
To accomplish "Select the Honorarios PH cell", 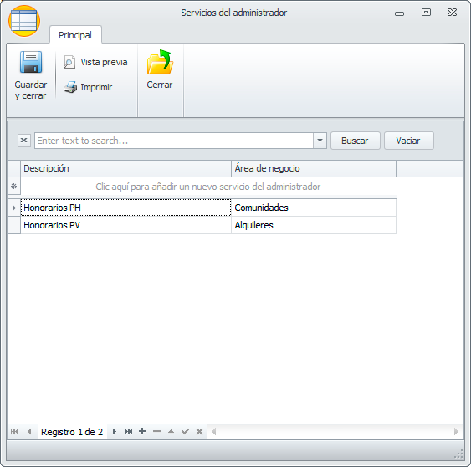I will point(125,208).
